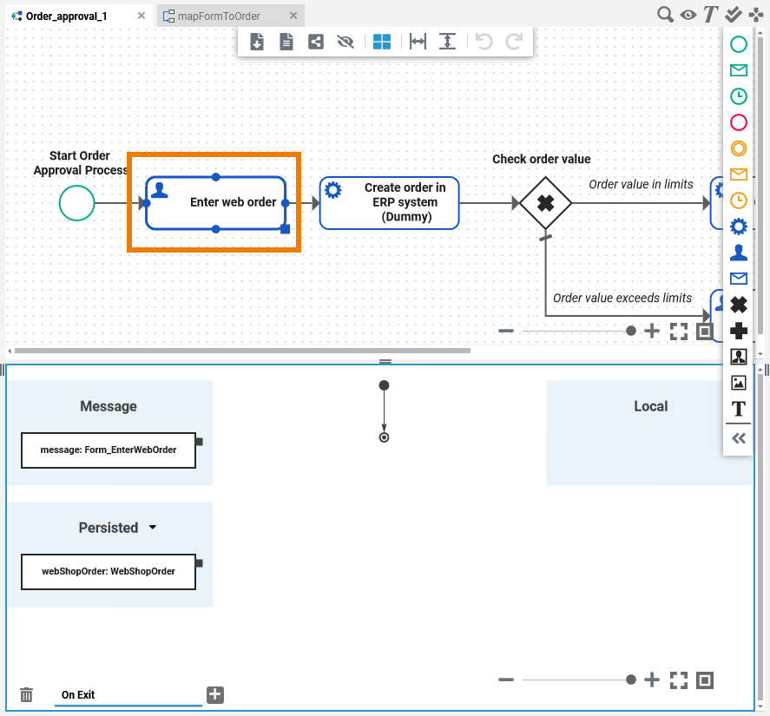The image size is (770, 716).
Task: Expand the Persisted dropdown arrow
Action: pos(153,528)
